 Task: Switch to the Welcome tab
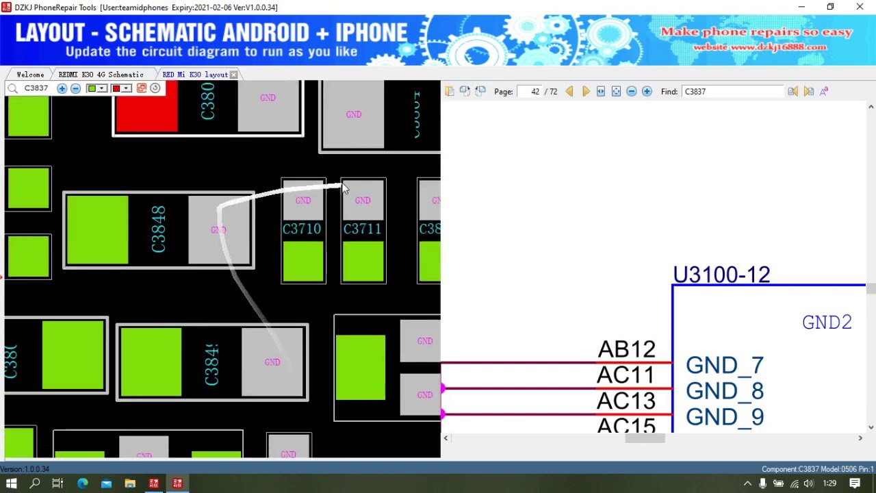click(x=30, y=74)
